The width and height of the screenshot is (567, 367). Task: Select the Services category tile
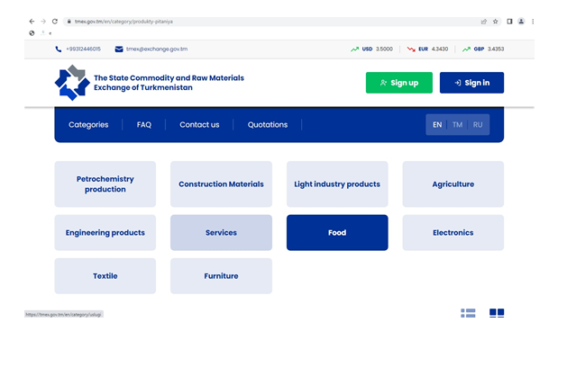pos(221,233)
